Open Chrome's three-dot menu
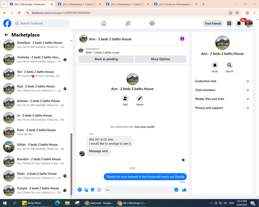This screenshot has height=207, width=259. [x=254, y=13]
